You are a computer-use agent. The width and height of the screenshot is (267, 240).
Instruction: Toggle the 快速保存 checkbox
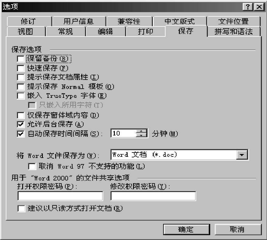(x=21, y=68)
